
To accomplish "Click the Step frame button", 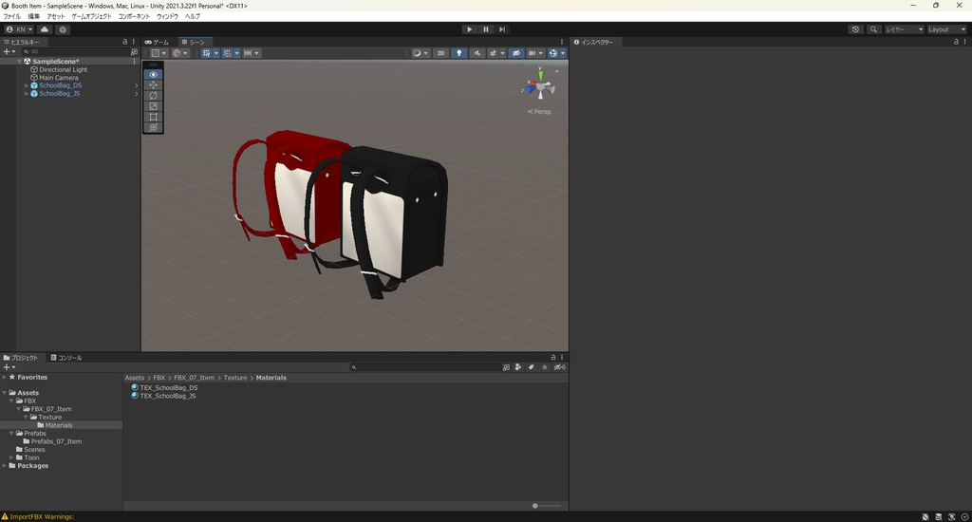I will (x=502, y=29).
